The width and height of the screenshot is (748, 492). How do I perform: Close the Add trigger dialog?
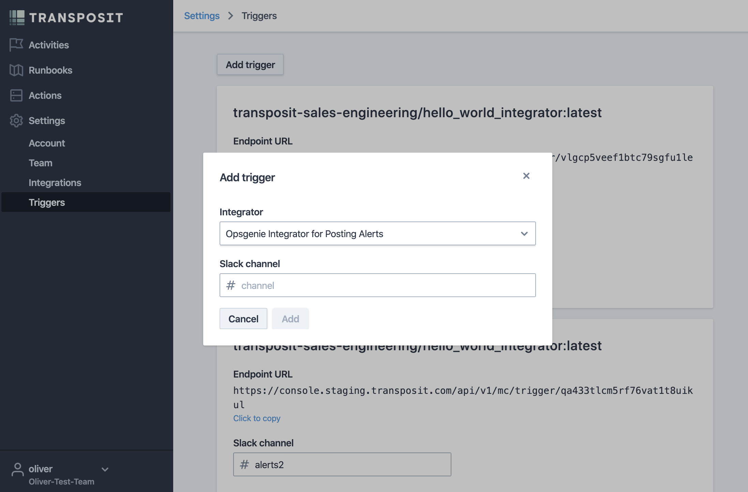[x=526, y=176]
